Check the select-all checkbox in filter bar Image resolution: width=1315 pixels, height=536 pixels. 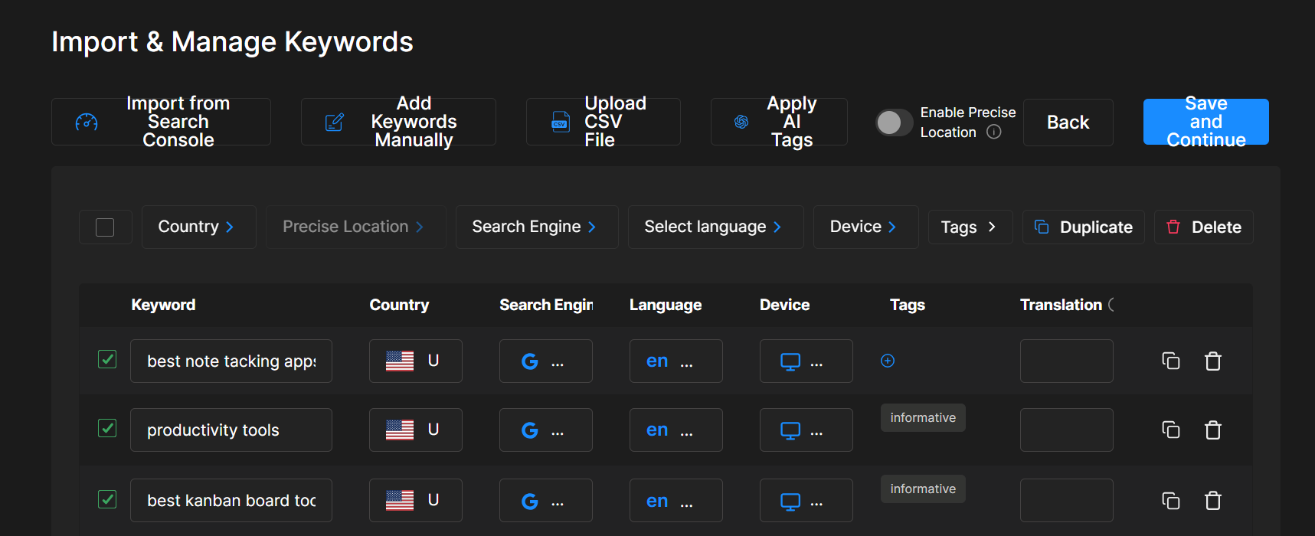(x=105, y=227)
